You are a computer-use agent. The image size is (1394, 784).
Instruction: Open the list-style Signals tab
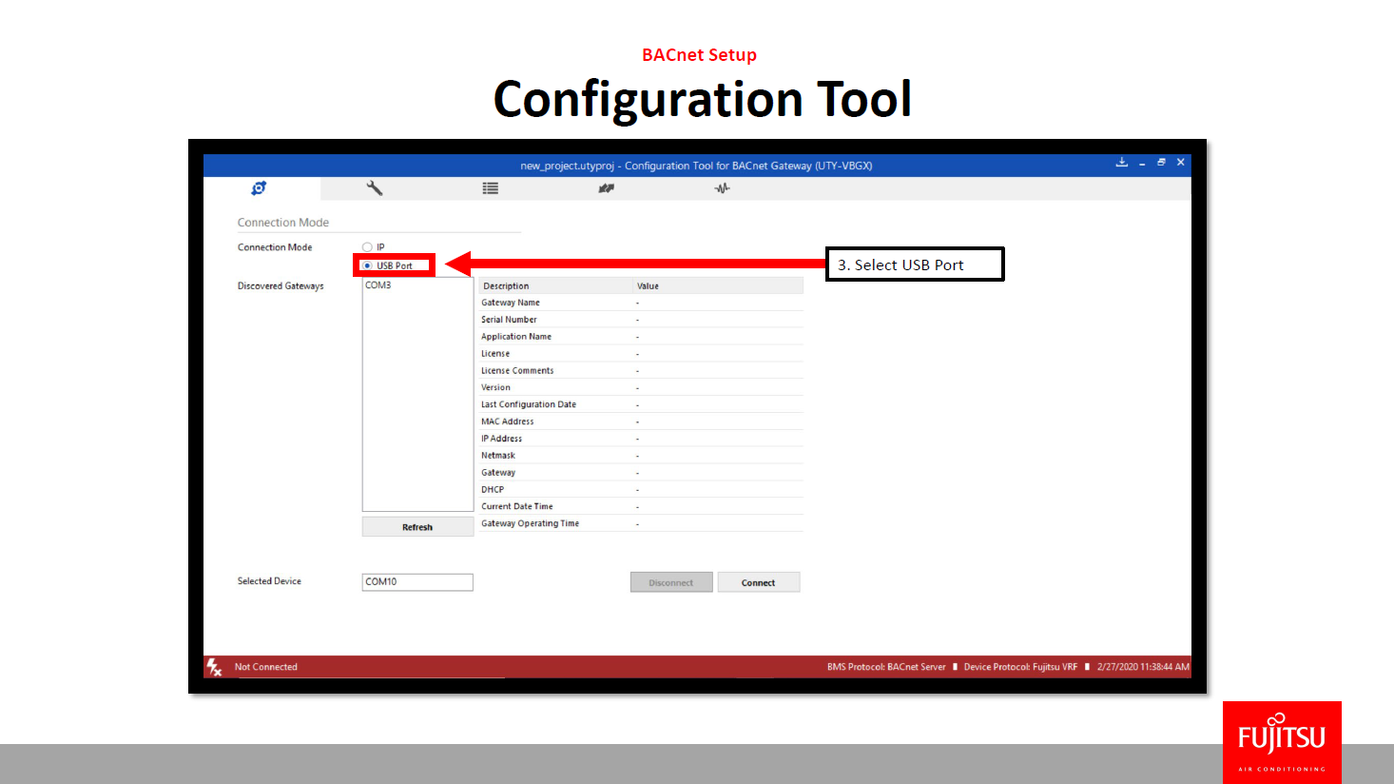(491, 188)
